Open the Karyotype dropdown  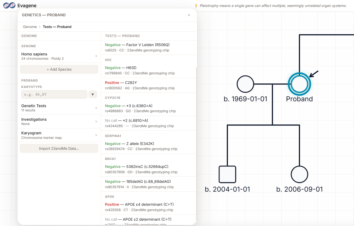click(x=93, y=94)
